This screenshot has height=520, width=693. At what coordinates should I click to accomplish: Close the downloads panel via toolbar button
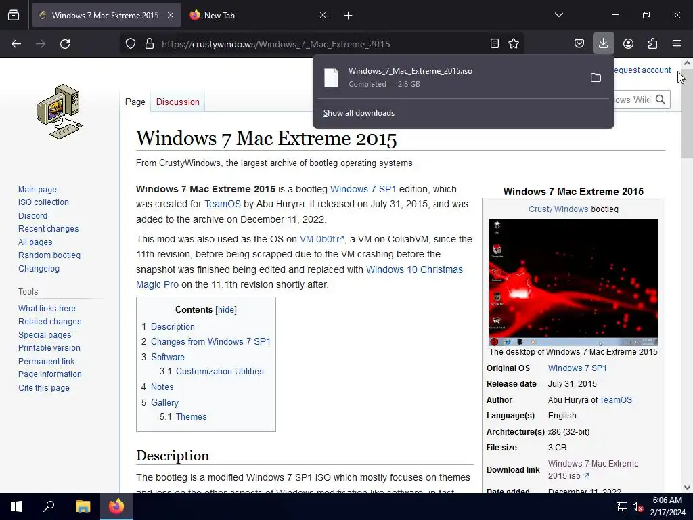[x=603, y=43]
